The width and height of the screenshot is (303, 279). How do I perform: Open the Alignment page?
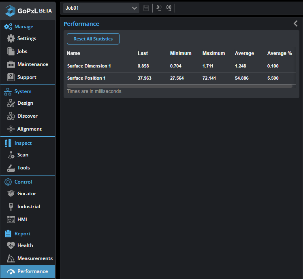pos(29,129)
